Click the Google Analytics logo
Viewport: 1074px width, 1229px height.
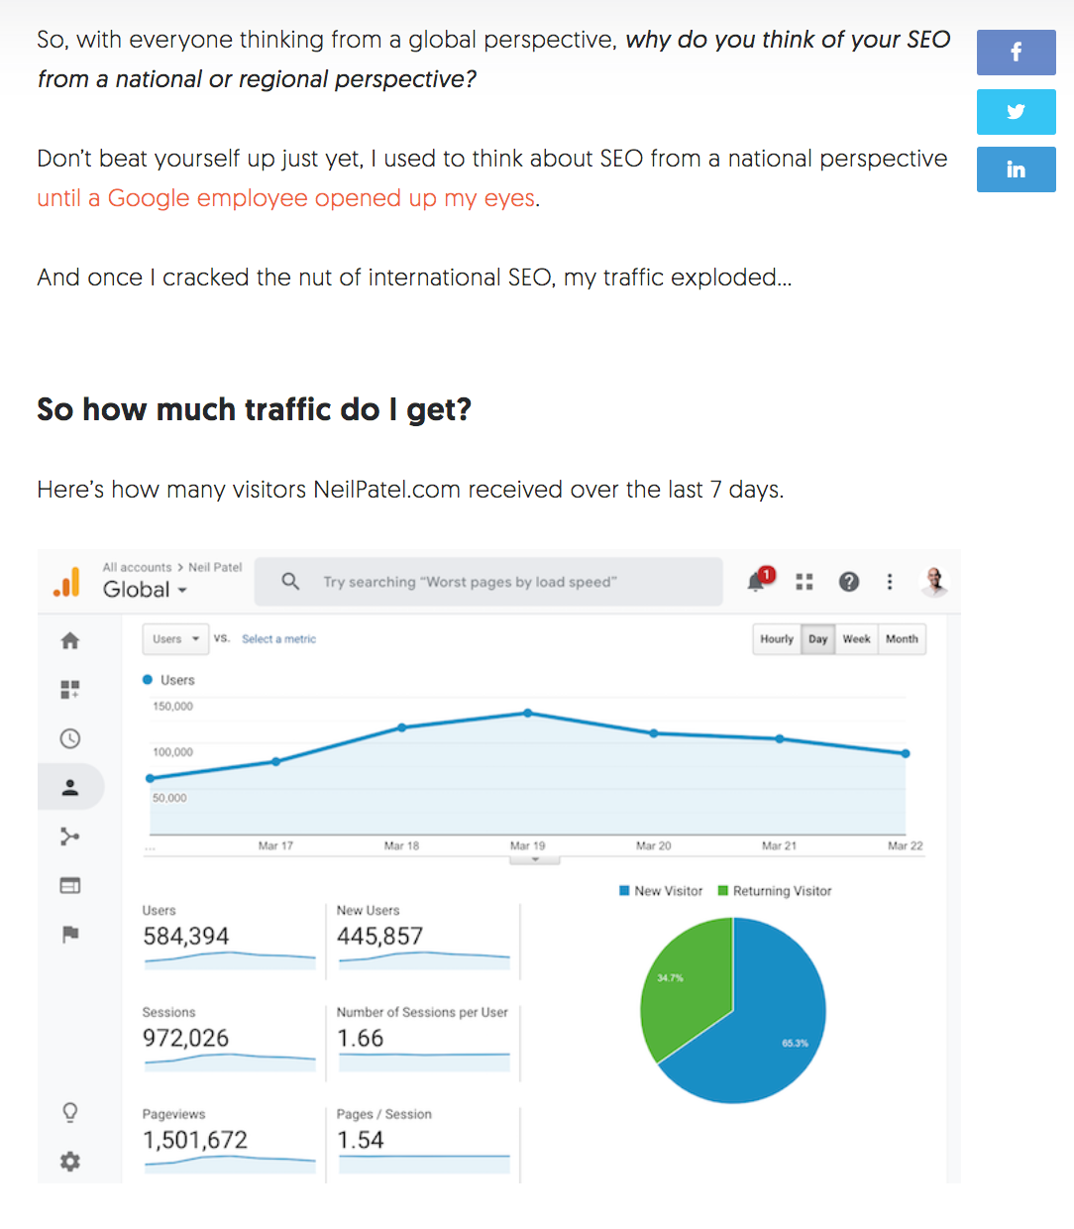[x=67, y=582]
